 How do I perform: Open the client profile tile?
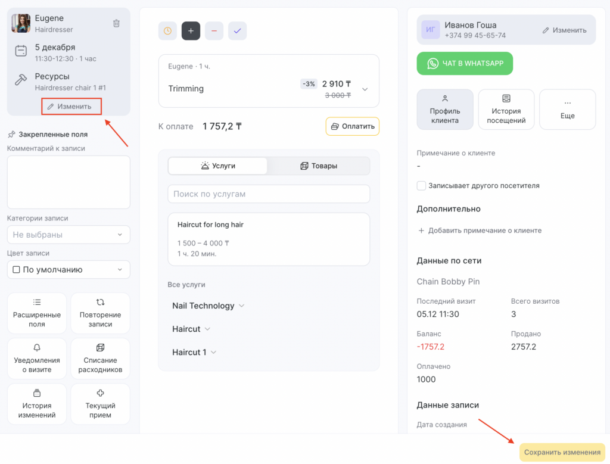445,110
